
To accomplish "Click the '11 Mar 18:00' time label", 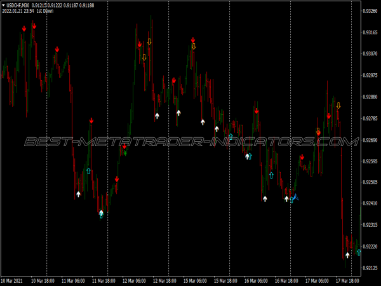I will click(x=104, y=281).
